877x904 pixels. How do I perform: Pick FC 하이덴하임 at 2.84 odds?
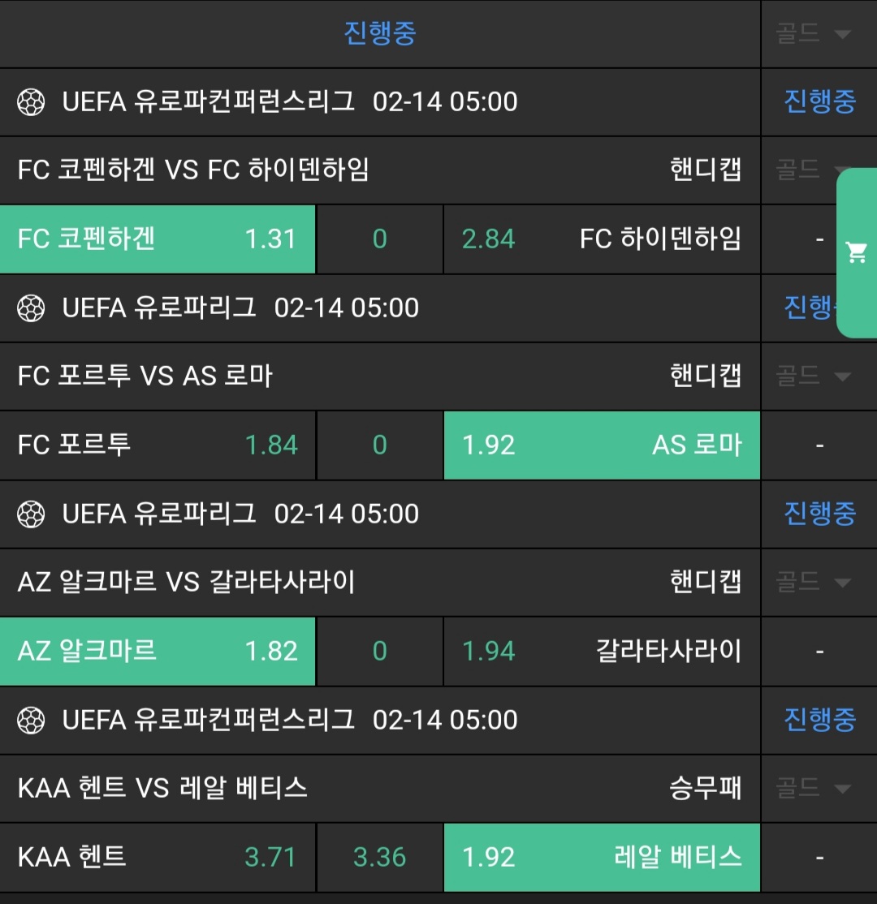coord(602,239)
